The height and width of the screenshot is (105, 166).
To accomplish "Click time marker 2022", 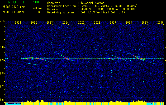I will tap(34, 22).
